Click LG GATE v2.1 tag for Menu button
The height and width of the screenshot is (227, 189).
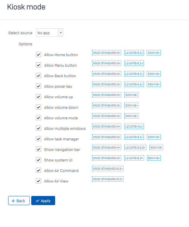coord(134,63)
